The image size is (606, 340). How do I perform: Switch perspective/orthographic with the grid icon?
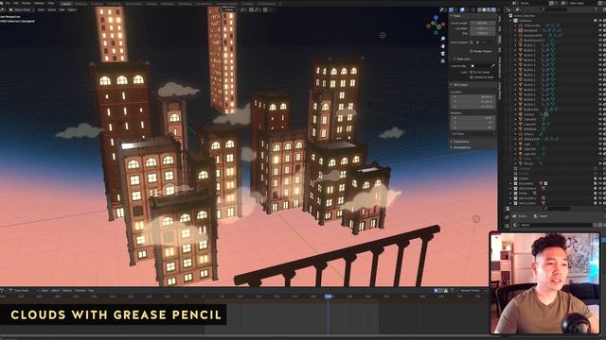click(443, 60)
